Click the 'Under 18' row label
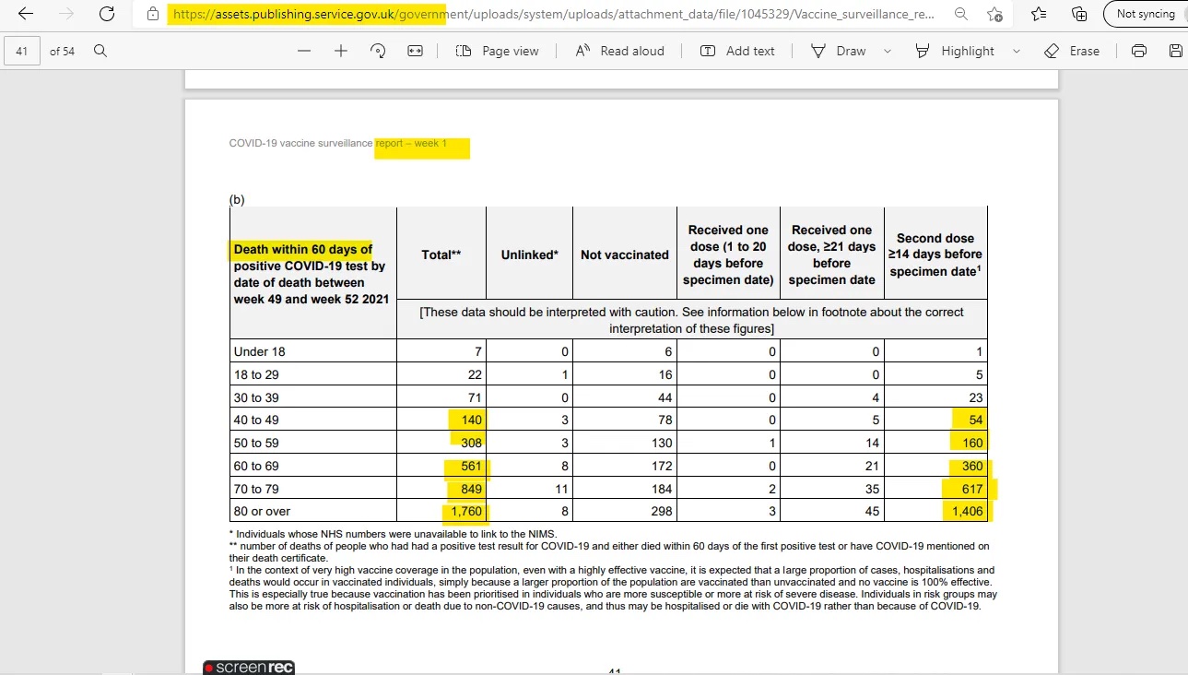The height and width of the screenshot is (675, 1188). [260, 351]
